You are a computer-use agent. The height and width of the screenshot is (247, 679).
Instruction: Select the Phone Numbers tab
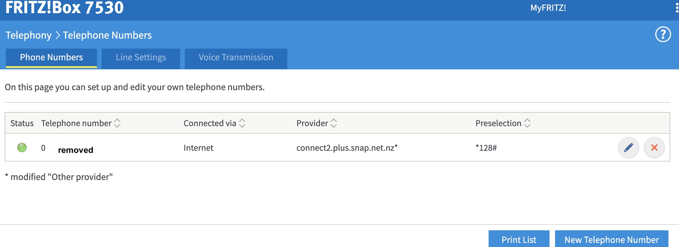tap(51, 58)
